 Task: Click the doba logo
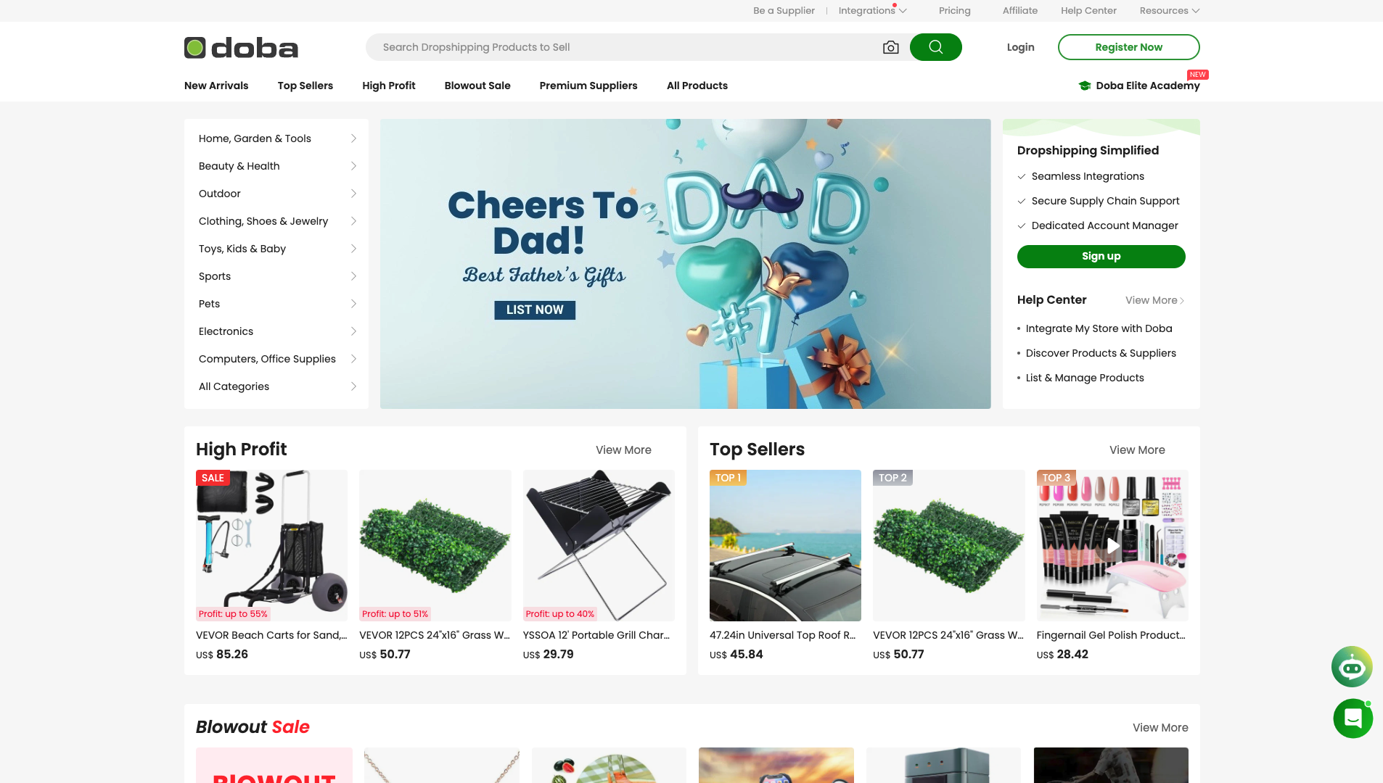point(241,48)
